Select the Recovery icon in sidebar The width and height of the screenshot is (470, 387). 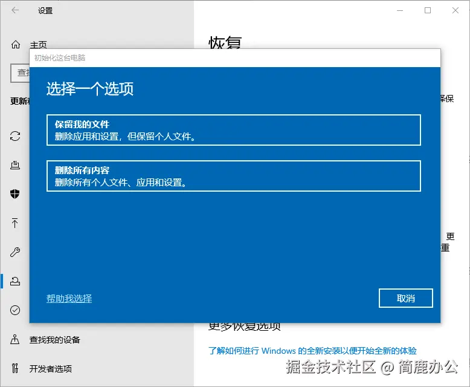coord(15,281)
